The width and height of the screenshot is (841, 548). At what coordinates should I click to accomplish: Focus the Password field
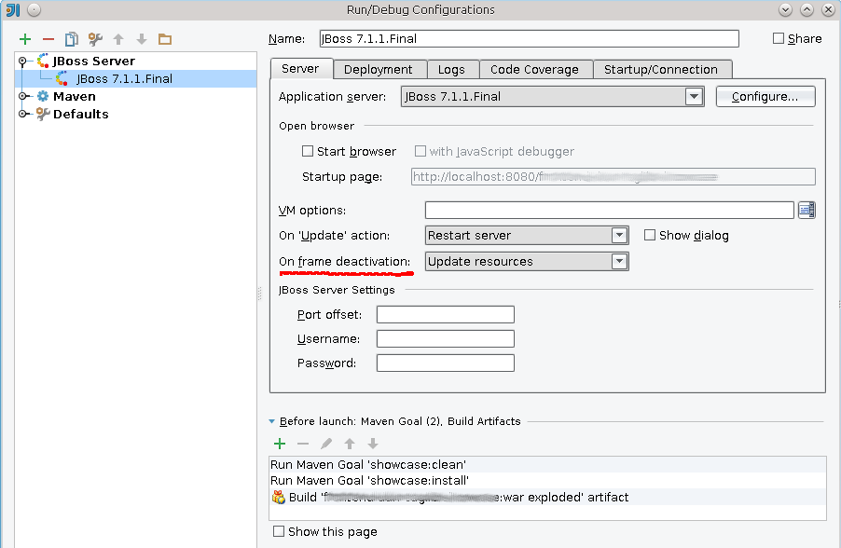coord(445,363)
